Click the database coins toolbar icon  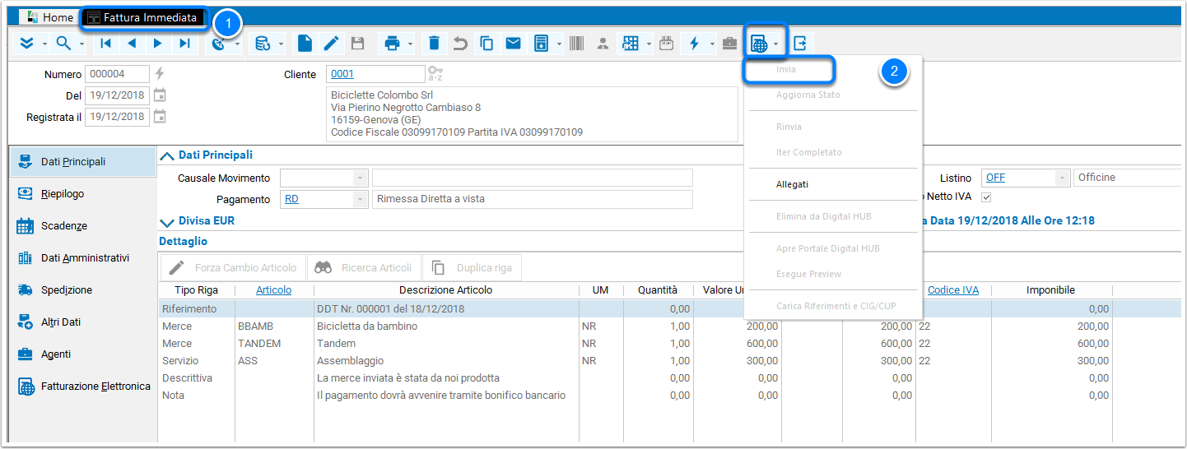pos(263,44)
